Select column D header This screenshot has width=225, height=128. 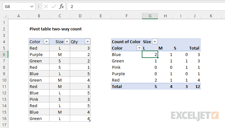[x=80, y=16]
